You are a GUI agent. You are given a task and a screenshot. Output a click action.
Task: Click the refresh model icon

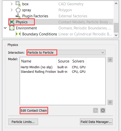(96, 110)
